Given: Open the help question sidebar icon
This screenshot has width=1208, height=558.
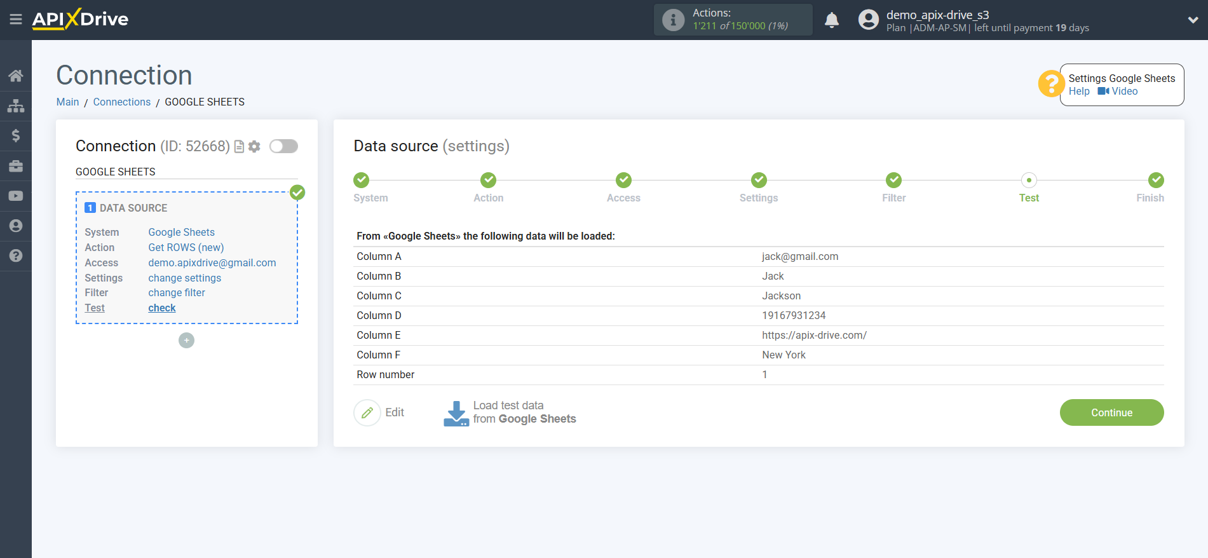Looking at the screenshot, I should tap(16, 255).
